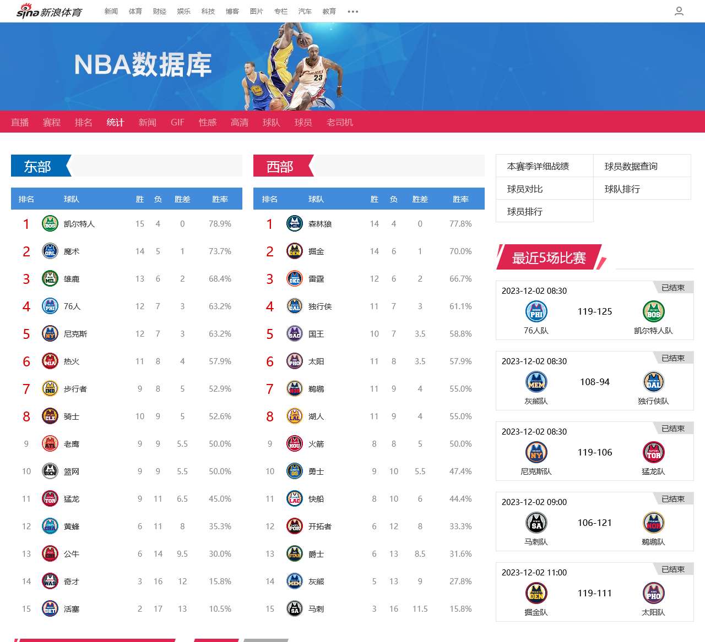This screenshot has height=642, width=705.
Task: Click the Celtics logo in East standings
Action: click(x=50, y=224)
